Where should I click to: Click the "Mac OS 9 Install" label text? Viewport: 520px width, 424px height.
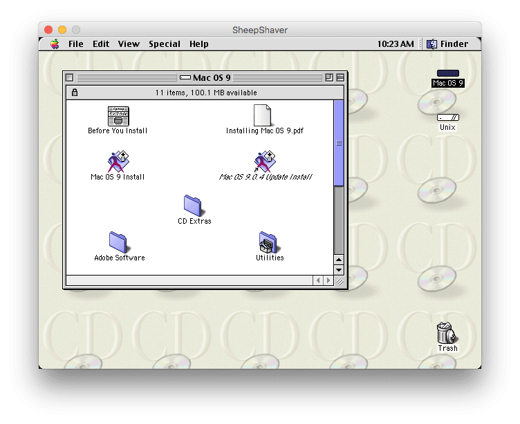(x=118, y=177)
